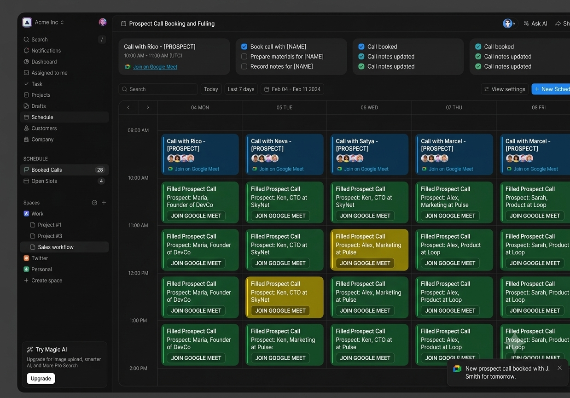
Task: Click Google Meet icon in notification toast
Action: [x=457, y=369]
